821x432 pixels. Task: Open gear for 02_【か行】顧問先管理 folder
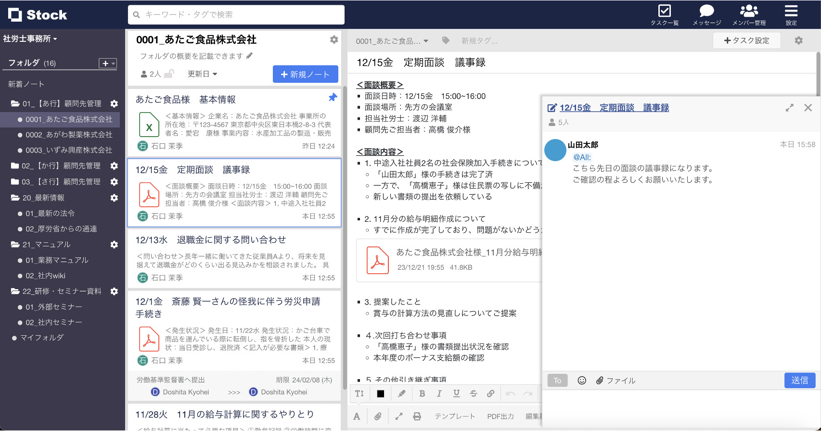click(x=114, y=165)
